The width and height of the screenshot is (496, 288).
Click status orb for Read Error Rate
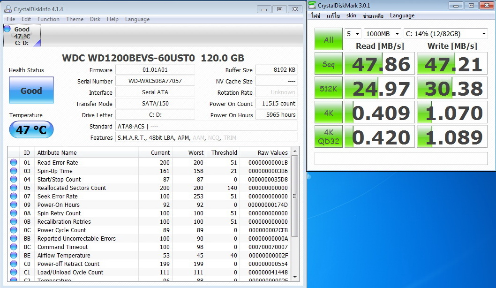14,162
